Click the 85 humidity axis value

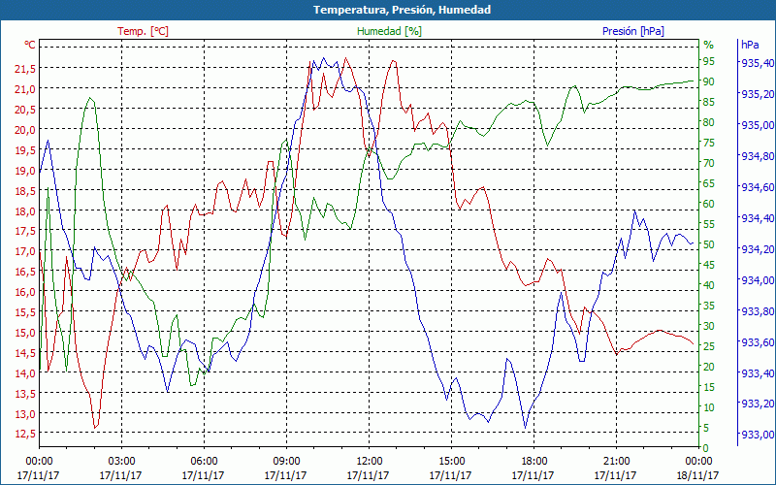coord(709,102)
